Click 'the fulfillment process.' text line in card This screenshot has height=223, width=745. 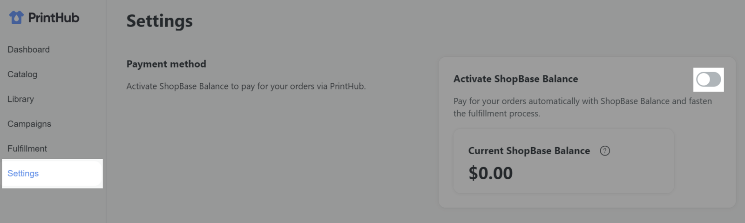(x=497, y=114)
